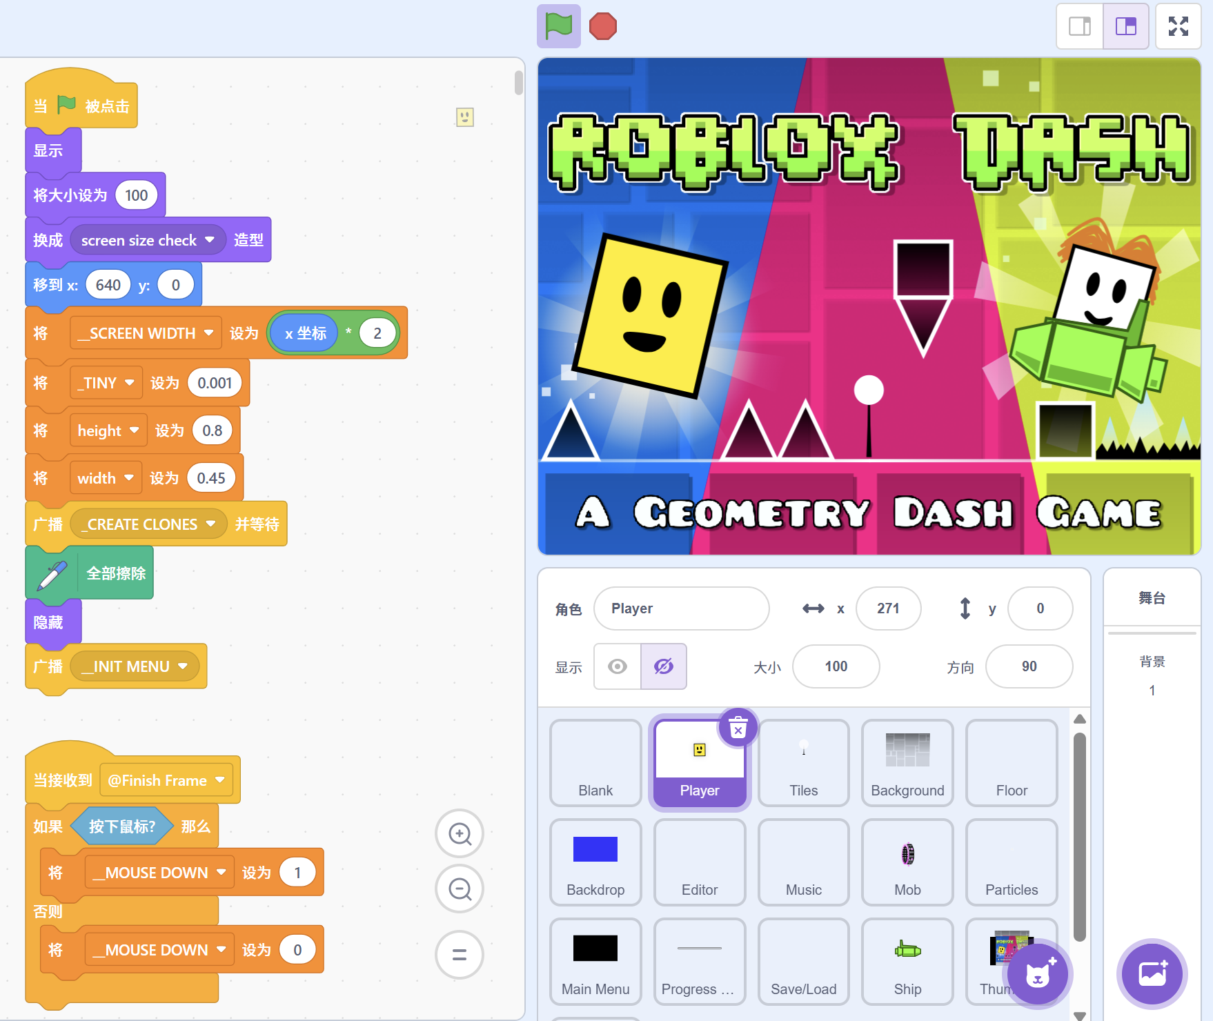This screenshot has width=1213, height=1021.
Task: Click the red stop sign button
Action: point(603,26)
